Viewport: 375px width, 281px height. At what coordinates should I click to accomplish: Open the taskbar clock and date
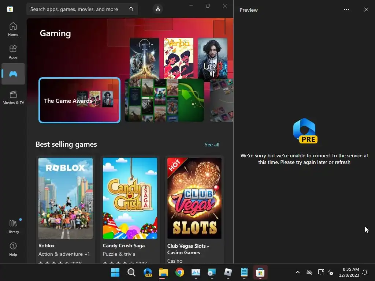point(349,272)
